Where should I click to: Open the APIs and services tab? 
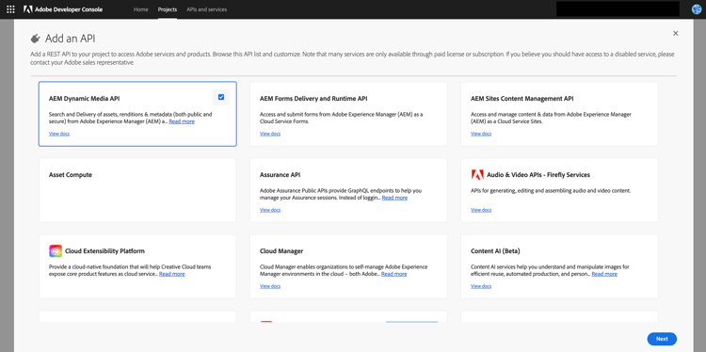point(207,9)
